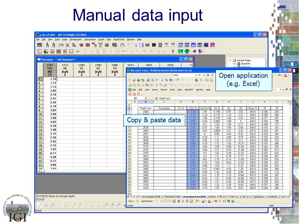299x224 pixels.
Task: Toggle Bold in Excel formatting toolbar
Action: pos(208,75)
